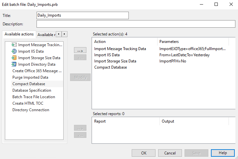The width and height of the screenshot is (238, 159).
Task: Click the Parameters column header
Action: pos(193,42)
